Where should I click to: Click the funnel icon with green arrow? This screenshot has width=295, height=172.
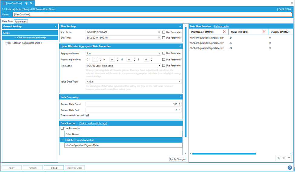(x=278, y=158)
